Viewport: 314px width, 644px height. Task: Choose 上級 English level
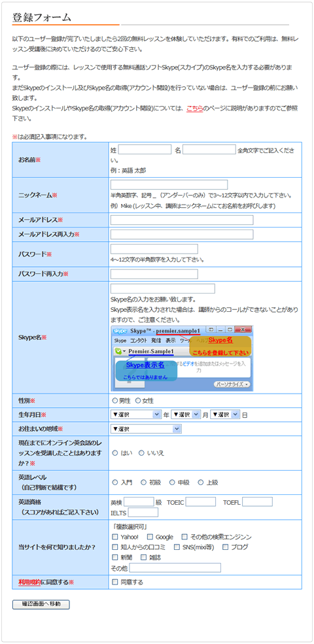tap(201, 482)
